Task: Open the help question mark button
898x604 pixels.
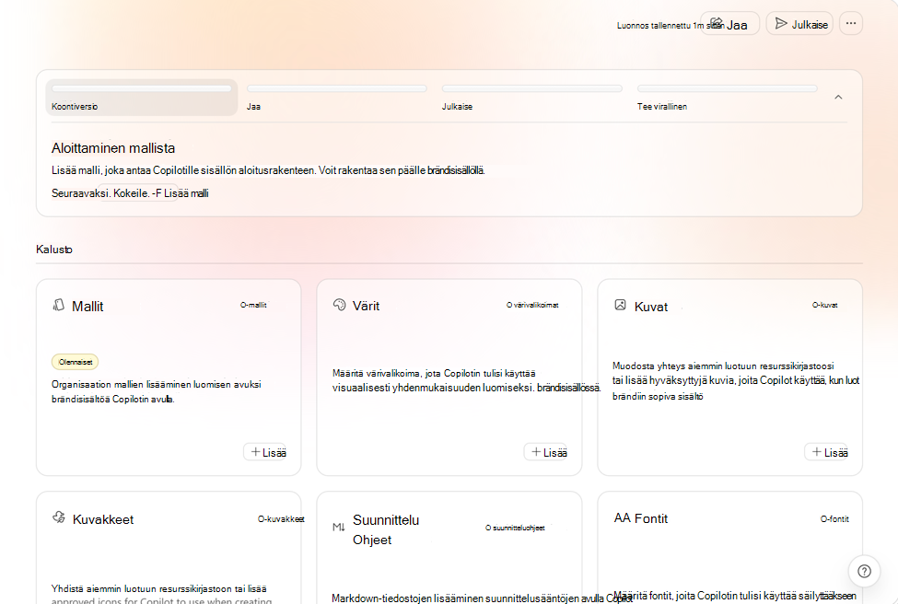Action: point(864,571)
